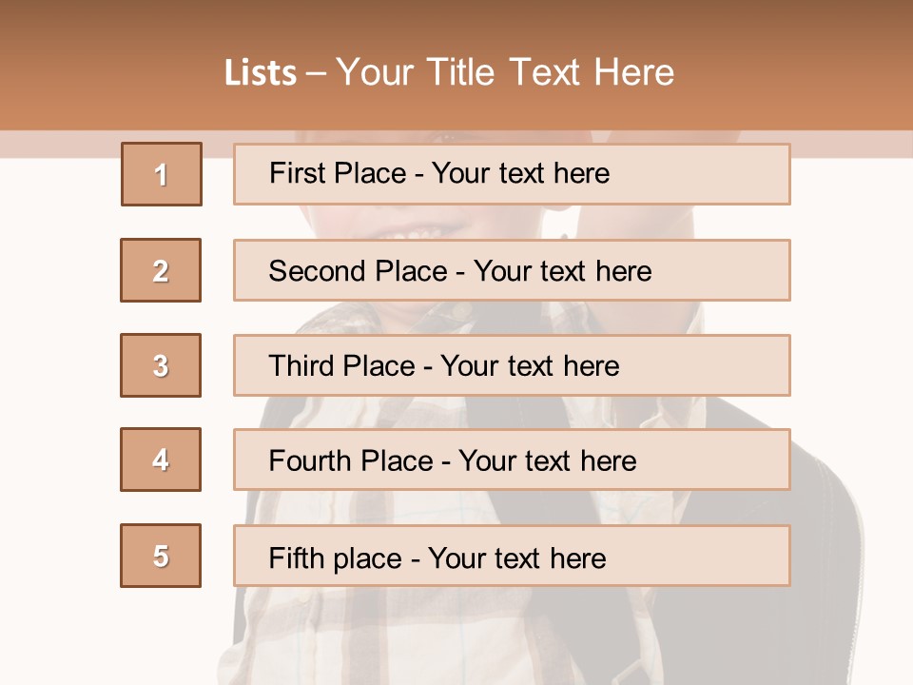This screenshot has width=913, height=685.
Task: Click the number 1 box
Action: (x=162, y=174)
